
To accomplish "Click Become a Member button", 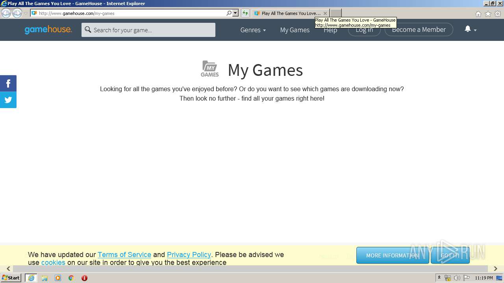I will click(419, 30).
